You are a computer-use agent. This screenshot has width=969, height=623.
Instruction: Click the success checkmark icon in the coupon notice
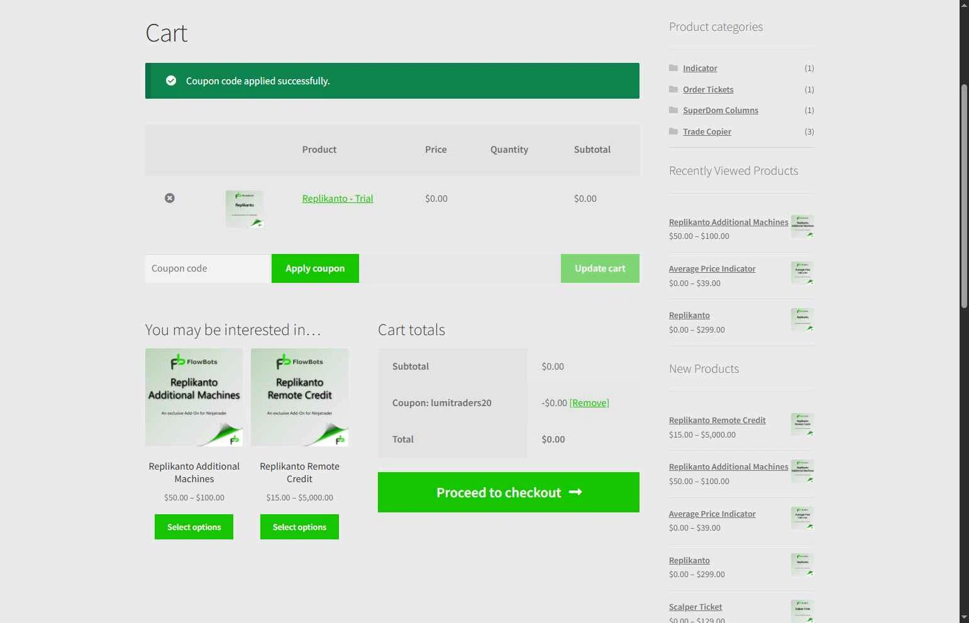point(171,80)
